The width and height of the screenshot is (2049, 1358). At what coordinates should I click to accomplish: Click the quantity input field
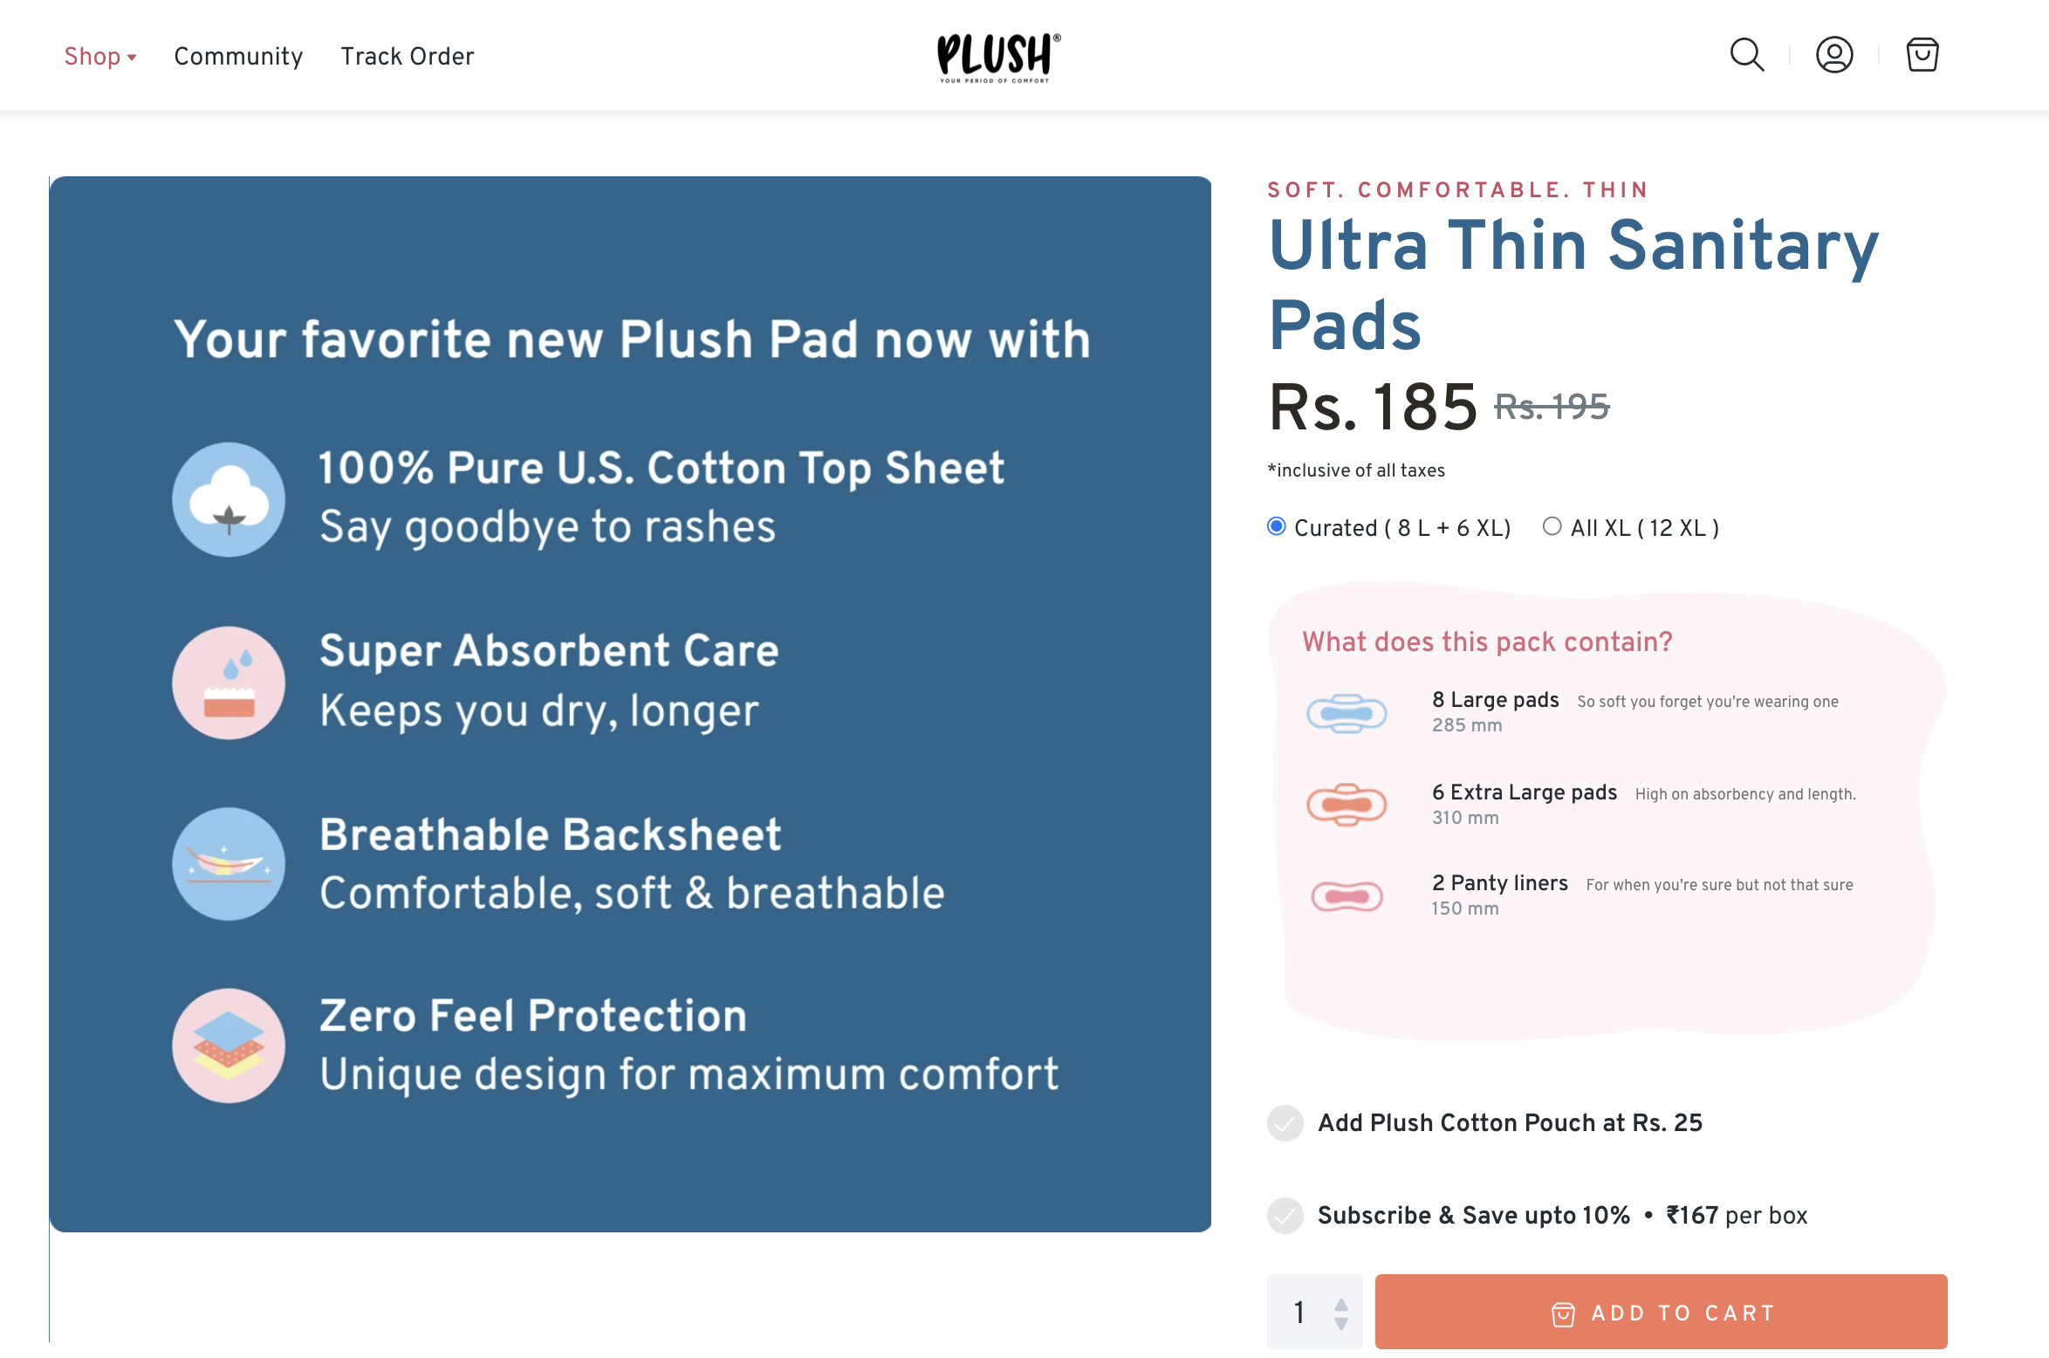(x=1314, y=1312)
